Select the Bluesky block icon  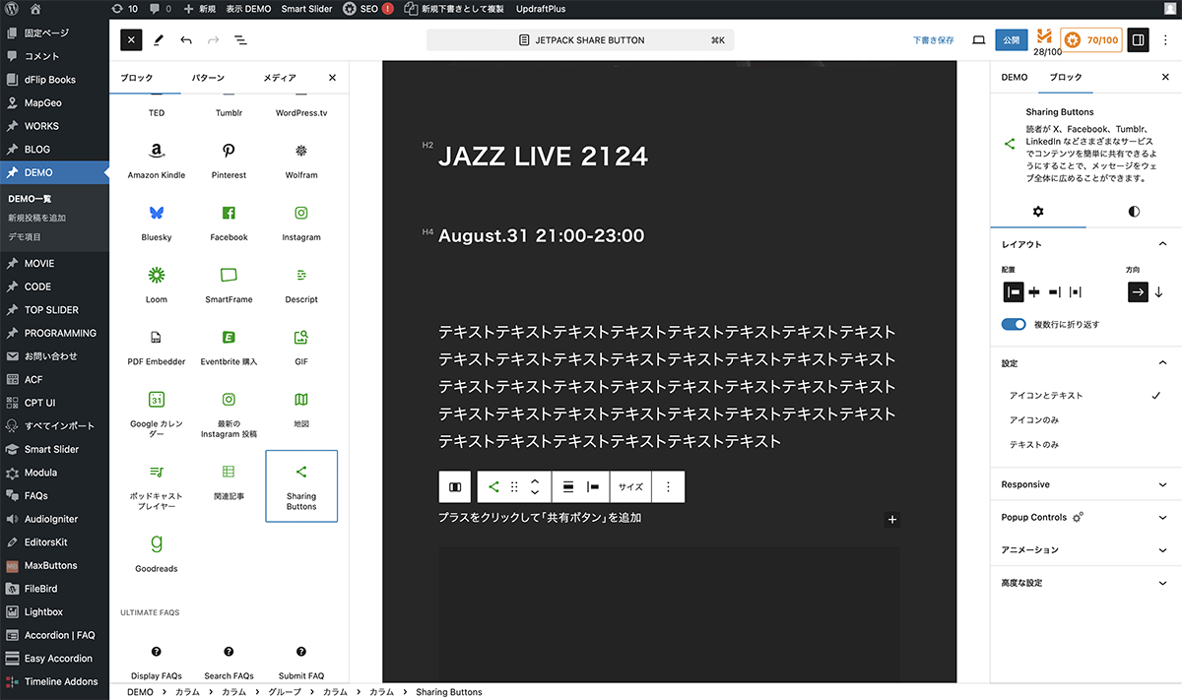157,222
